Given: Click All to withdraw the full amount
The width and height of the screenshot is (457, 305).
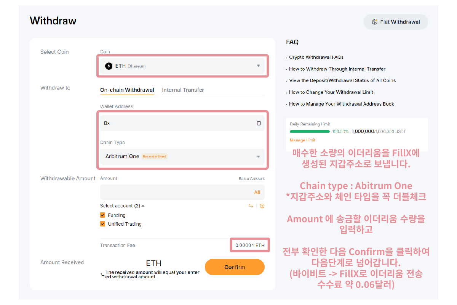Looking at the screenshot, I should click(x=257, y=193).
